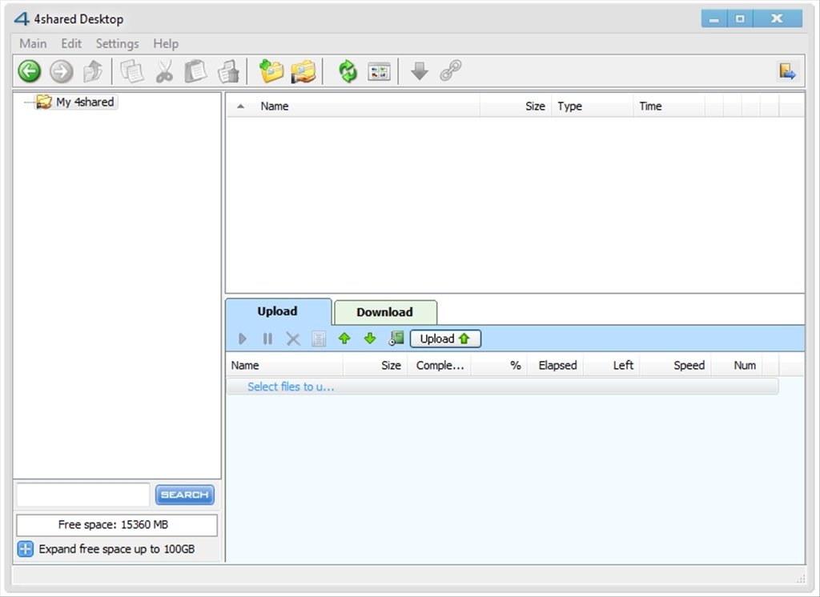Viewport: 820px width, 597px height.
Task: Click the Size column in upload queue
Action: coord(391,366)
